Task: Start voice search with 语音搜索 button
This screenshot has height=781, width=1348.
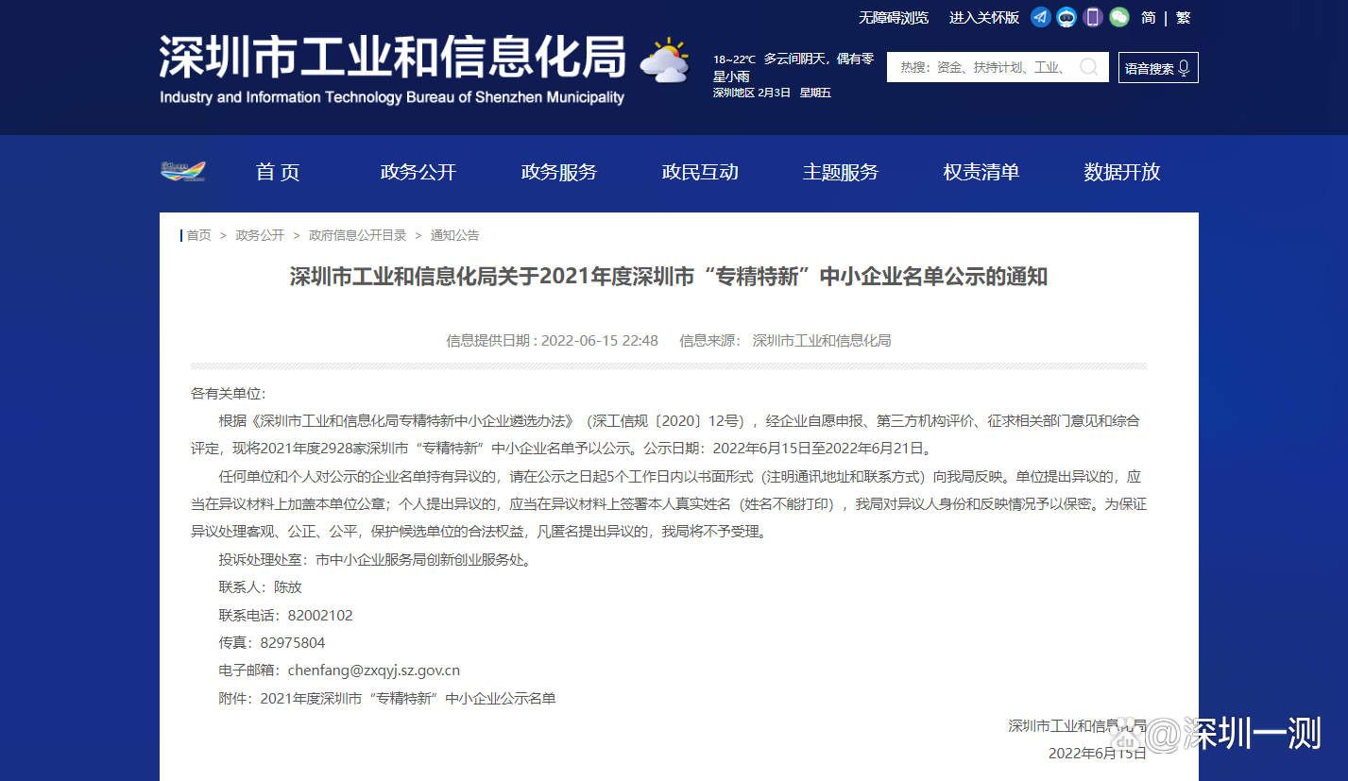Action: 1158,68
